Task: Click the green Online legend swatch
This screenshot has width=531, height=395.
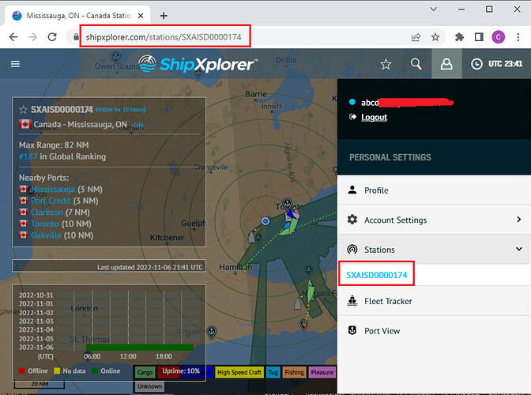Action: (x=95, y=371)
